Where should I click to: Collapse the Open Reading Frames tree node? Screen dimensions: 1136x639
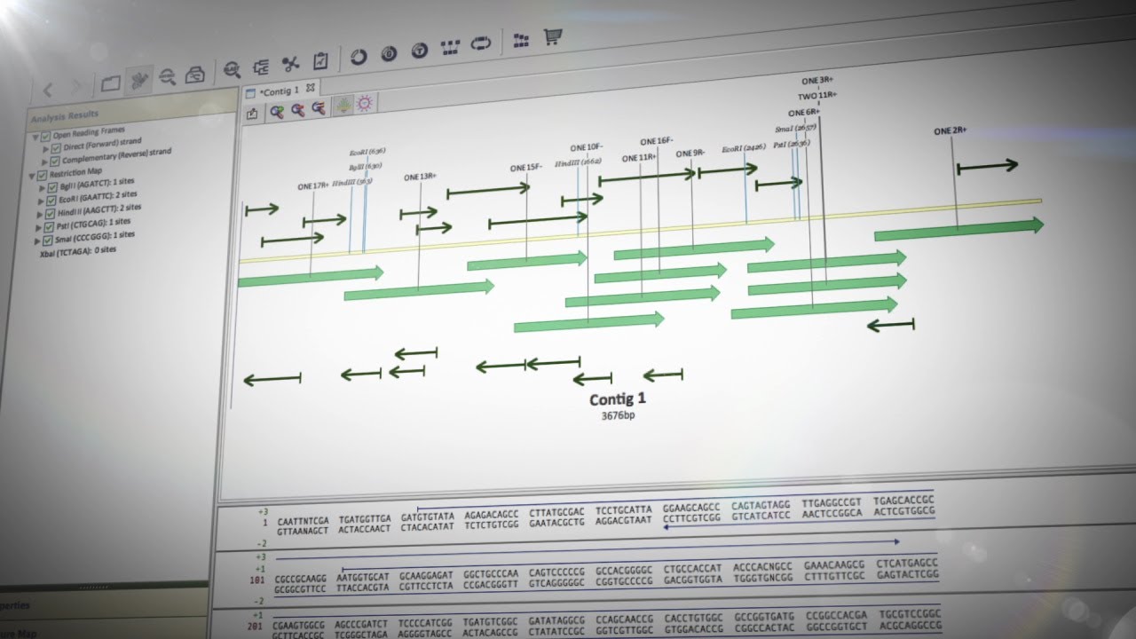coord(35,137)
